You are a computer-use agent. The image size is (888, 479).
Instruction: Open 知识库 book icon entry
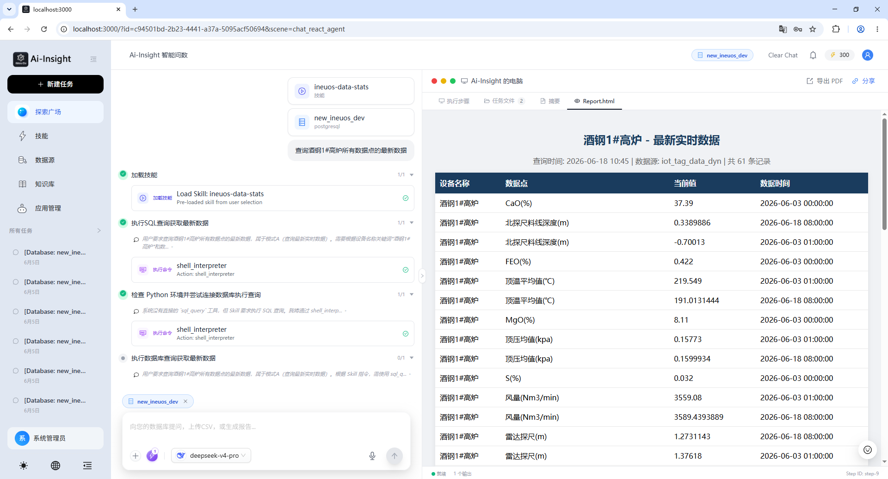click(x=22, y=184)
